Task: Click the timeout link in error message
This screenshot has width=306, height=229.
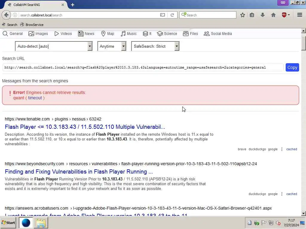Action: tap(35, 98)
